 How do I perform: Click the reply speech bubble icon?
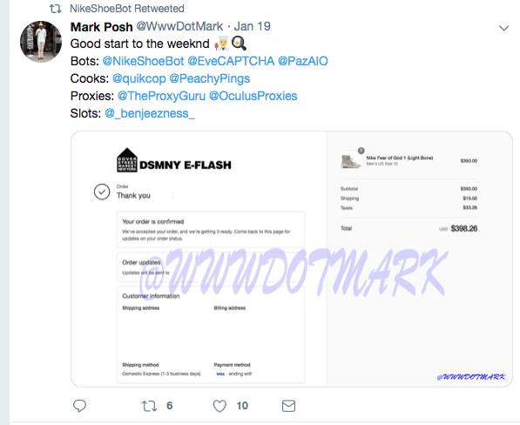[x=79, y=406]
